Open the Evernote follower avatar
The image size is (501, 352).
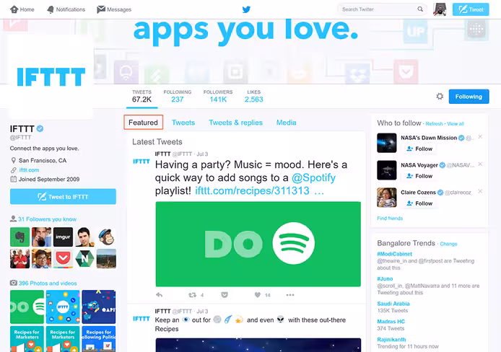tap(19, 237)
